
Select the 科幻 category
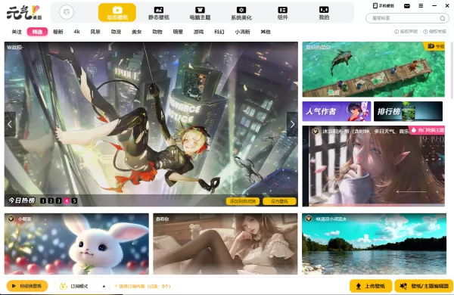pos(219,32)
